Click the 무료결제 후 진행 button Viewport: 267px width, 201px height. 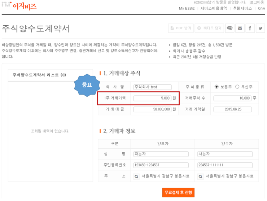click(x=178, y=192)
